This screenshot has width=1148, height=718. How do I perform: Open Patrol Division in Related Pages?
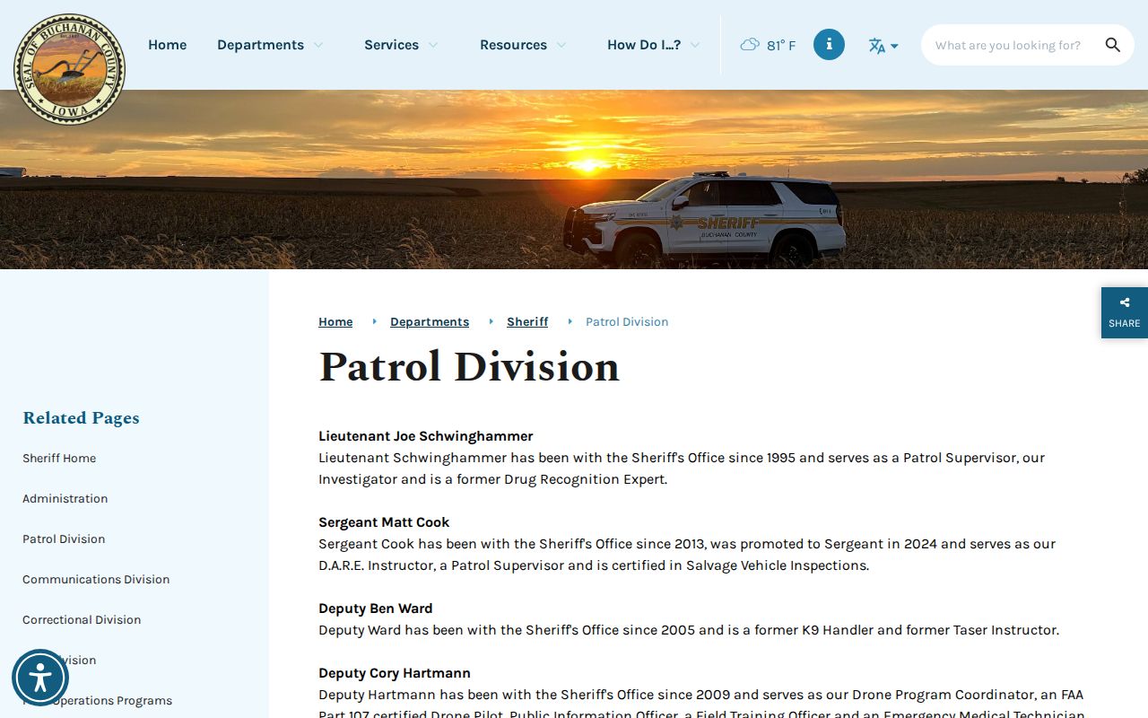pos(64,538)
